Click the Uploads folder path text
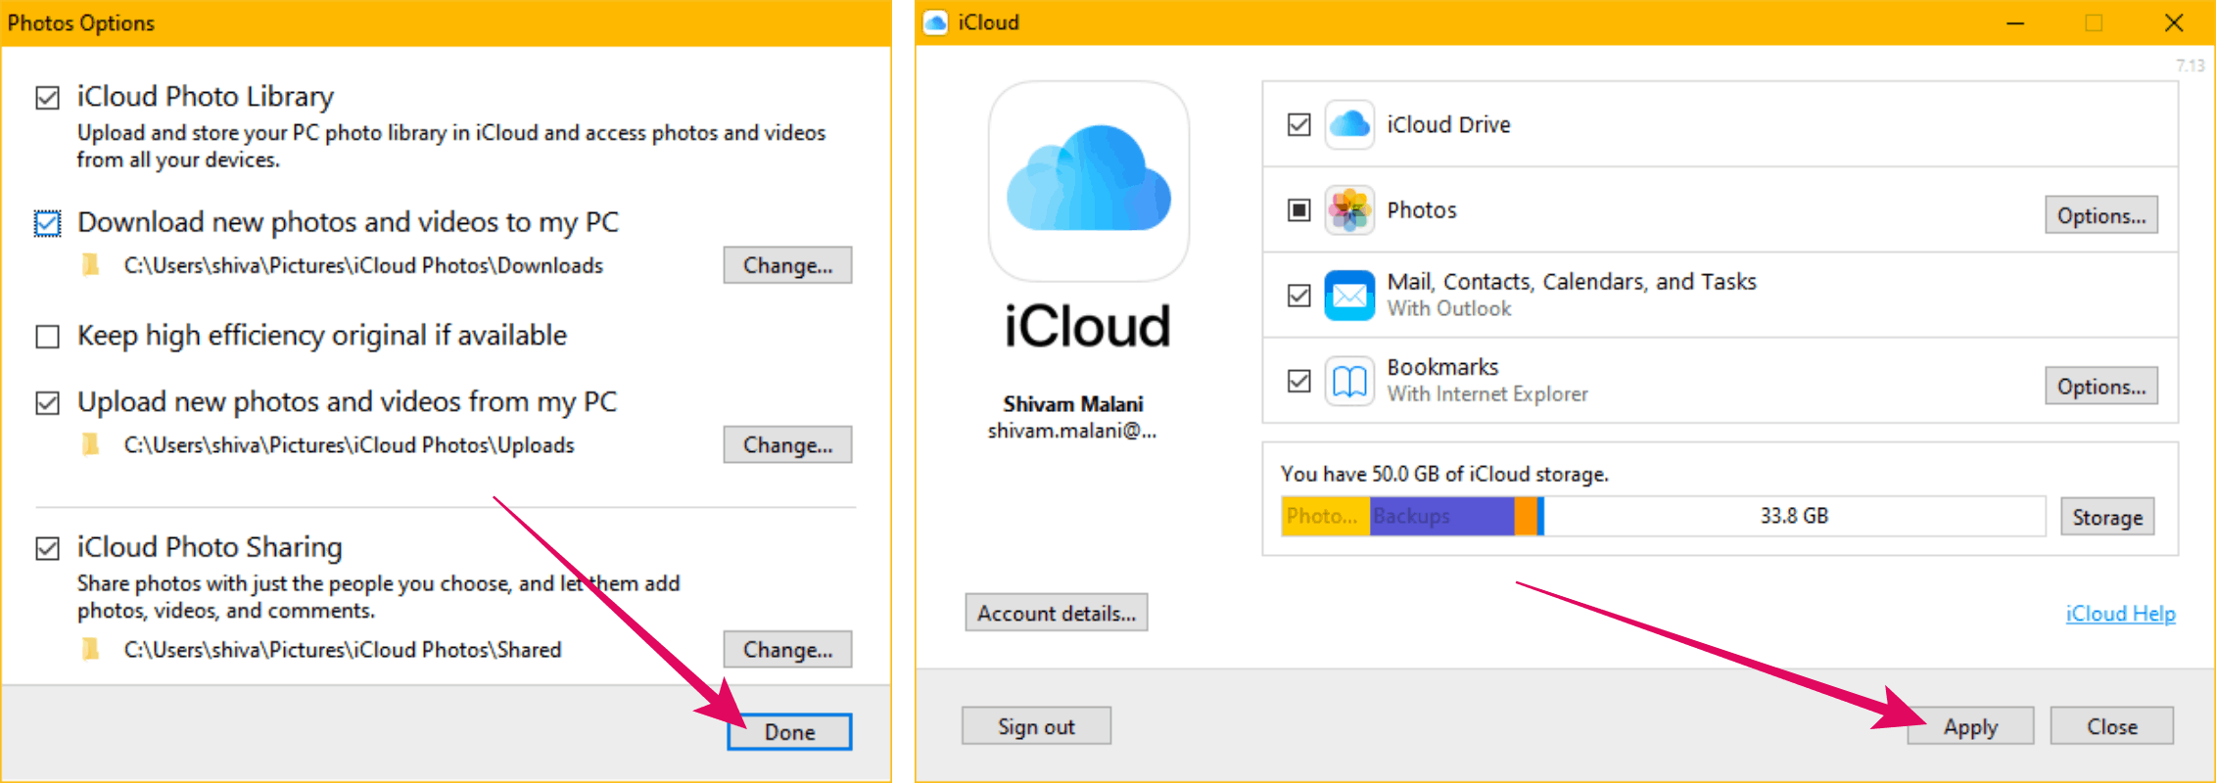 click(349, 444)
